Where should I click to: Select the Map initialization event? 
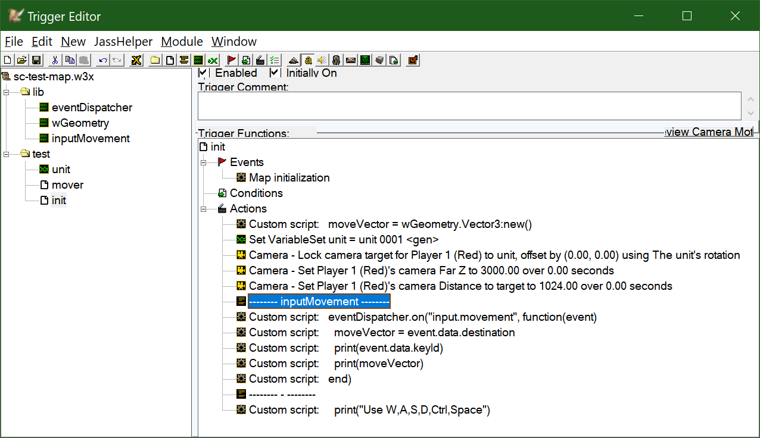click(x=289, y=178)
